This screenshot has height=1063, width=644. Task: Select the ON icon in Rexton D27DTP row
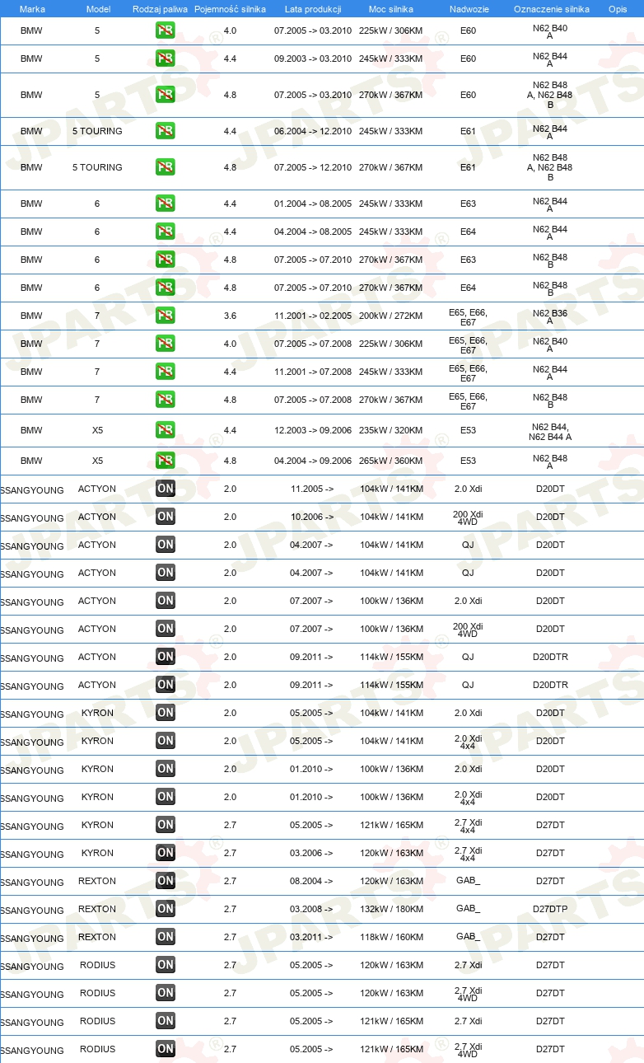tap(166, 909)
